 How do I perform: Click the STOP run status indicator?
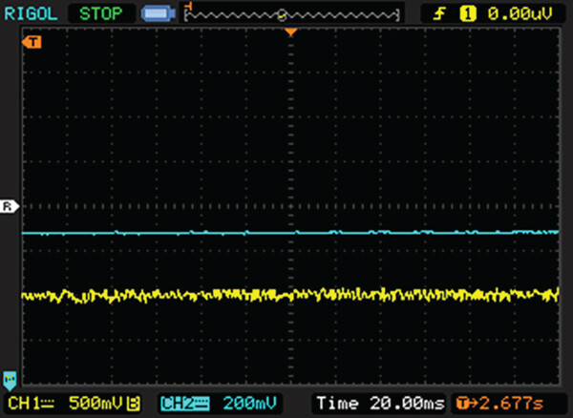(101, 14)
